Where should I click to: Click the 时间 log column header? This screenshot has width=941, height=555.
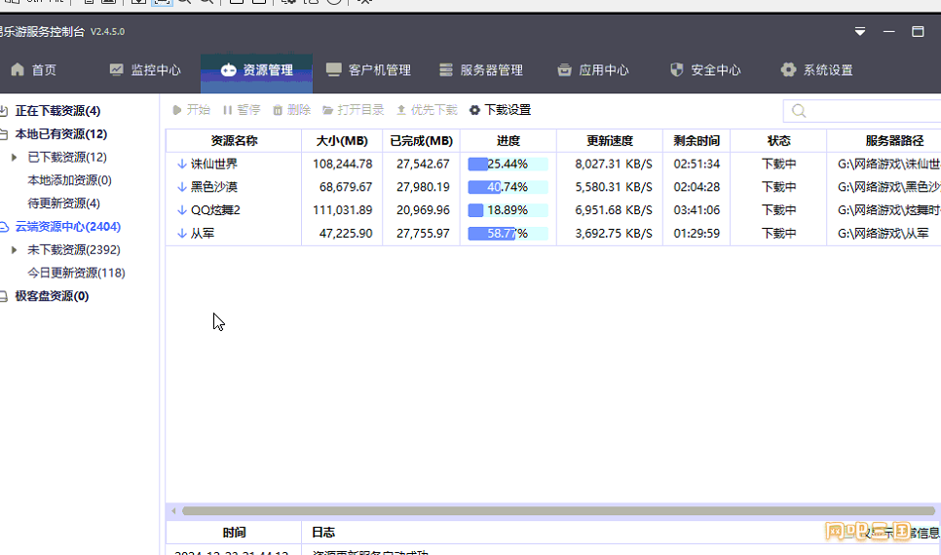(x=234, y=533)
